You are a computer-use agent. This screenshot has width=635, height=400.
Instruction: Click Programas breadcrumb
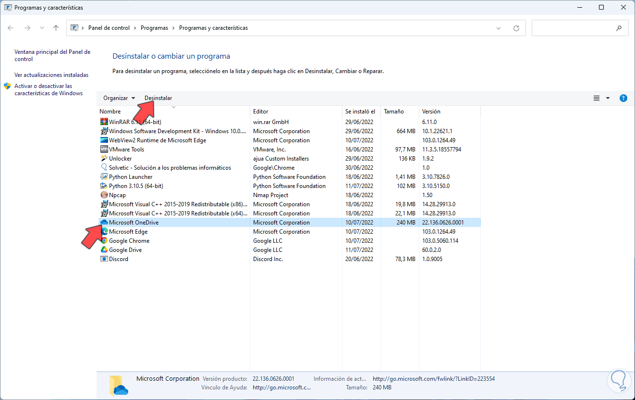[x=154, y=28]
